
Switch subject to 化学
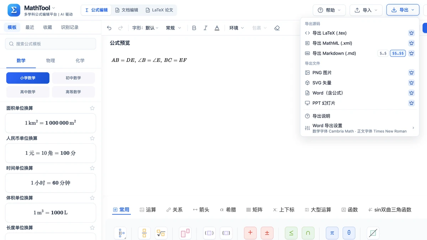[80, 61]
